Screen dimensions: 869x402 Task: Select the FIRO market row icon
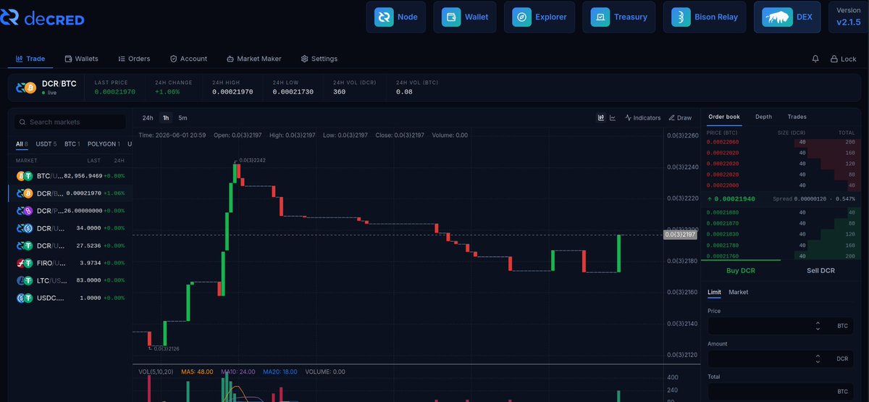(x=25, y=263)
